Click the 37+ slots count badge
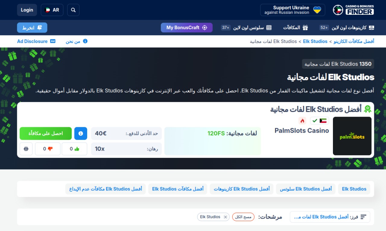This screenshot has height=231, width=386. click(x=226, y=28)
